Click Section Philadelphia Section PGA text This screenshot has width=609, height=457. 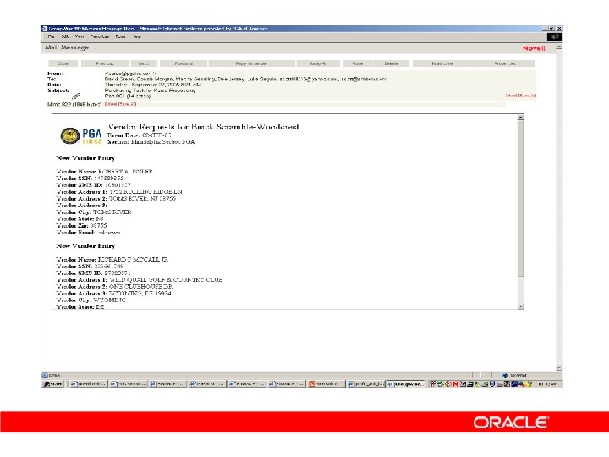coord(151,142)
